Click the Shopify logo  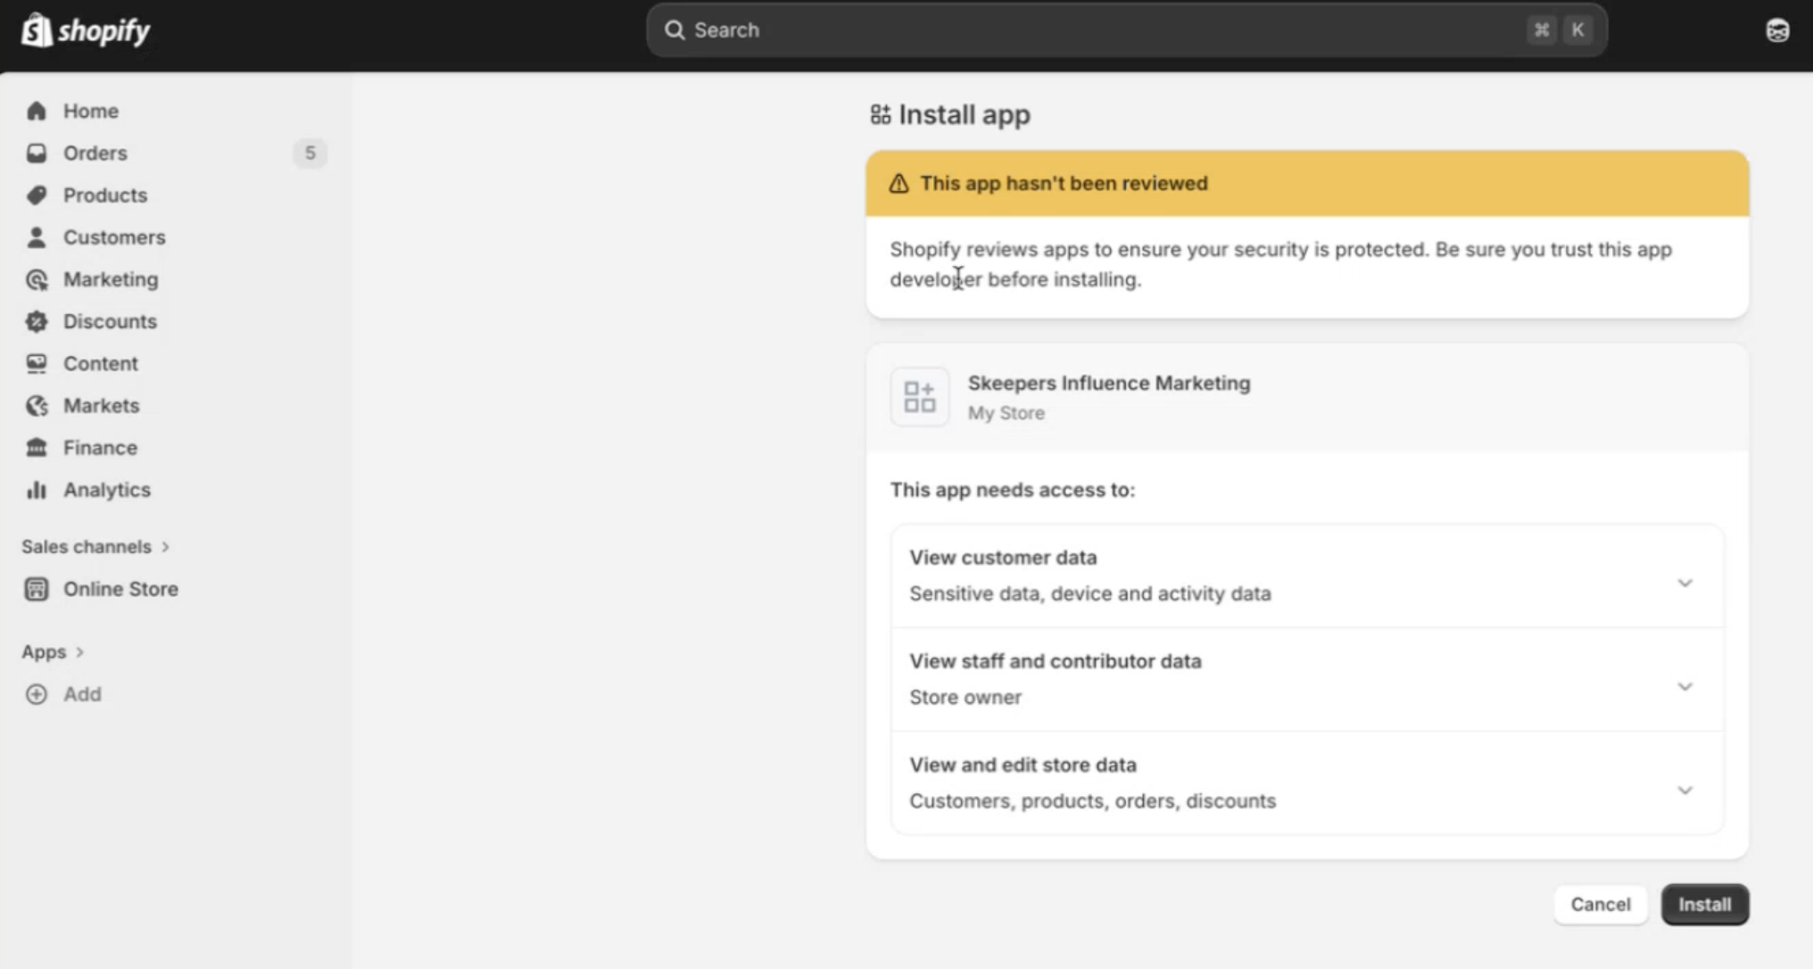(86, 30)
